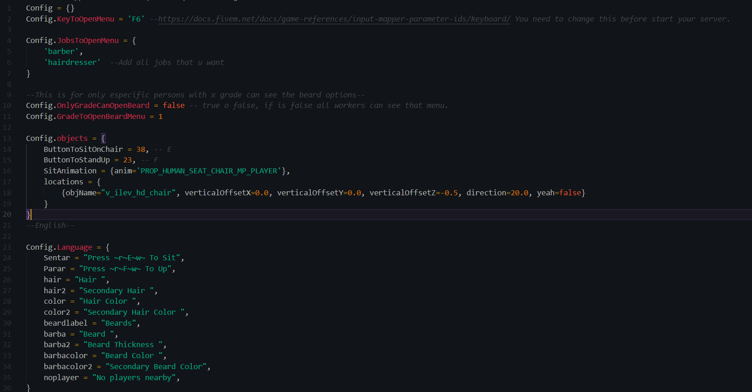Screen dimensions: 752x392
Task: Place cursor on 'F6' key string
Action: click(x=136, y=19)
